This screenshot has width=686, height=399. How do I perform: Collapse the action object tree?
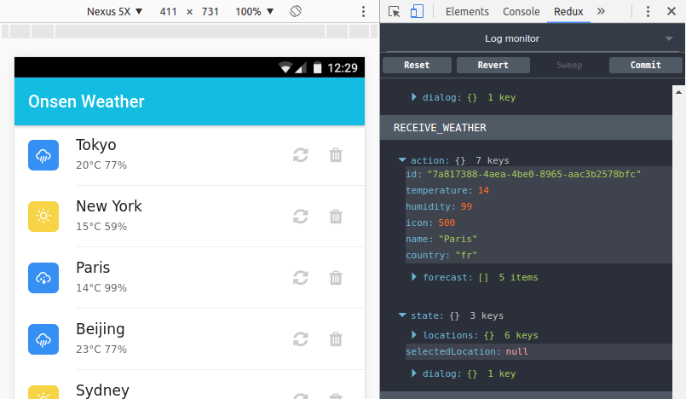click(402, 160)
